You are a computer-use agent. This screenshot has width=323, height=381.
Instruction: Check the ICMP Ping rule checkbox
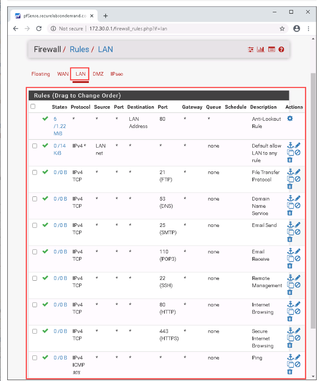pyautogui.click(x=35, y=358)
